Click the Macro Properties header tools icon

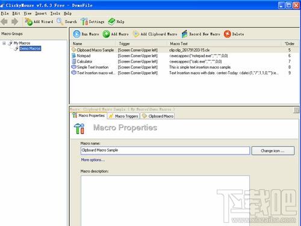coord(79,128)
